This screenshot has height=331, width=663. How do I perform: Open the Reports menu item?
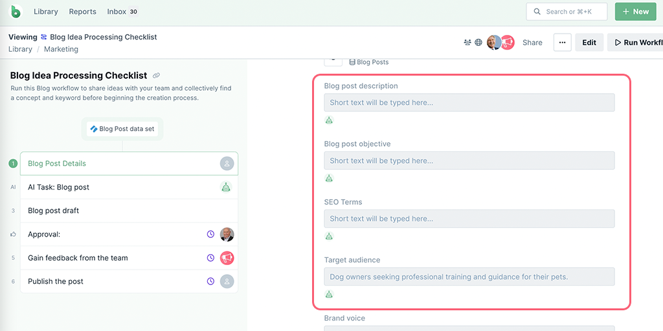pos(82,12)
